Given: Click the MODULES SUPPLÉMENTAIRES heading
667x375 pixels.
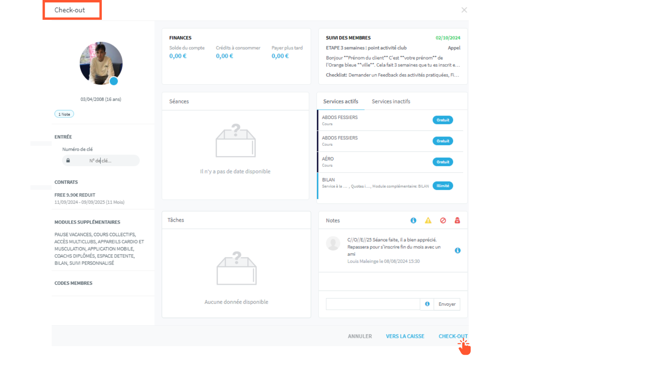Looking at the screenshot, I should [x=87, y=222].
